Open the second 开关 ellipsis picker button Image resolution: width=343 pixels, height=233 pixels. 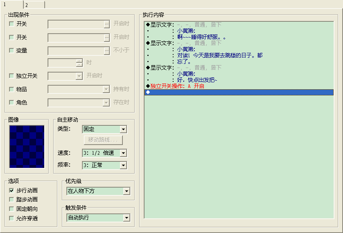pos(106,38)
